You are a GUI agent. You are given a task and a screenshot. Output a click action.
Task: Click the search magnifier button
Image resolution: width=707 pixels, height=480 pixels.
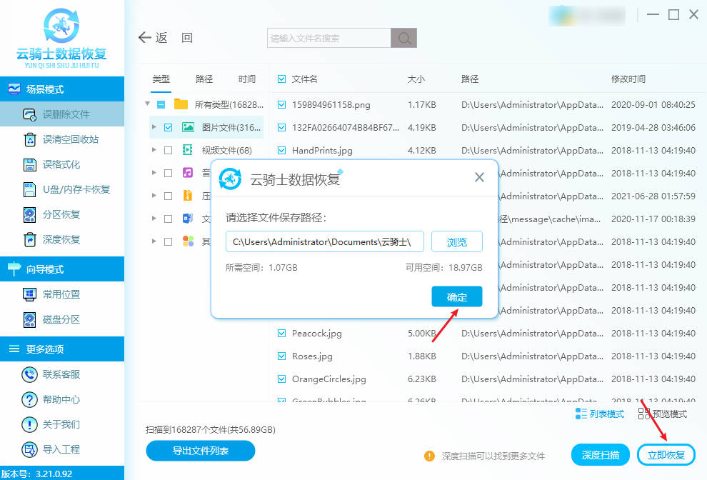(x=404, y=38)
